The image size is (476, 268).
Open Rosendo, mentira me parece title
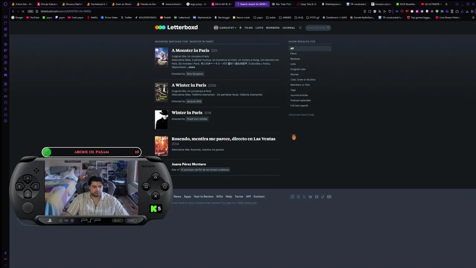click(x=223, y=139)
